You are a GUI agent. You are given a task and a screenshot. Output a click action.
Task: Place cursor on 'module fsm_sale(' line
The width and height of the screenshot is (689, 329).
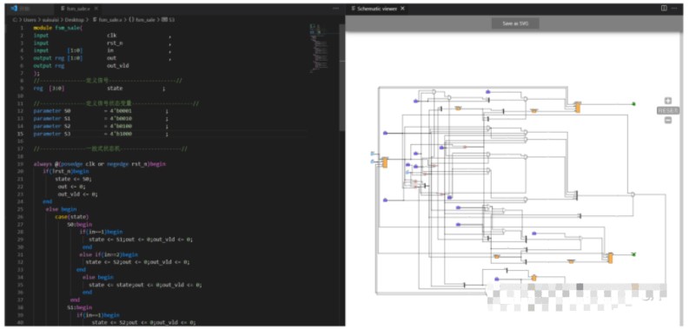pyautogui.click(x=58, y=28)
